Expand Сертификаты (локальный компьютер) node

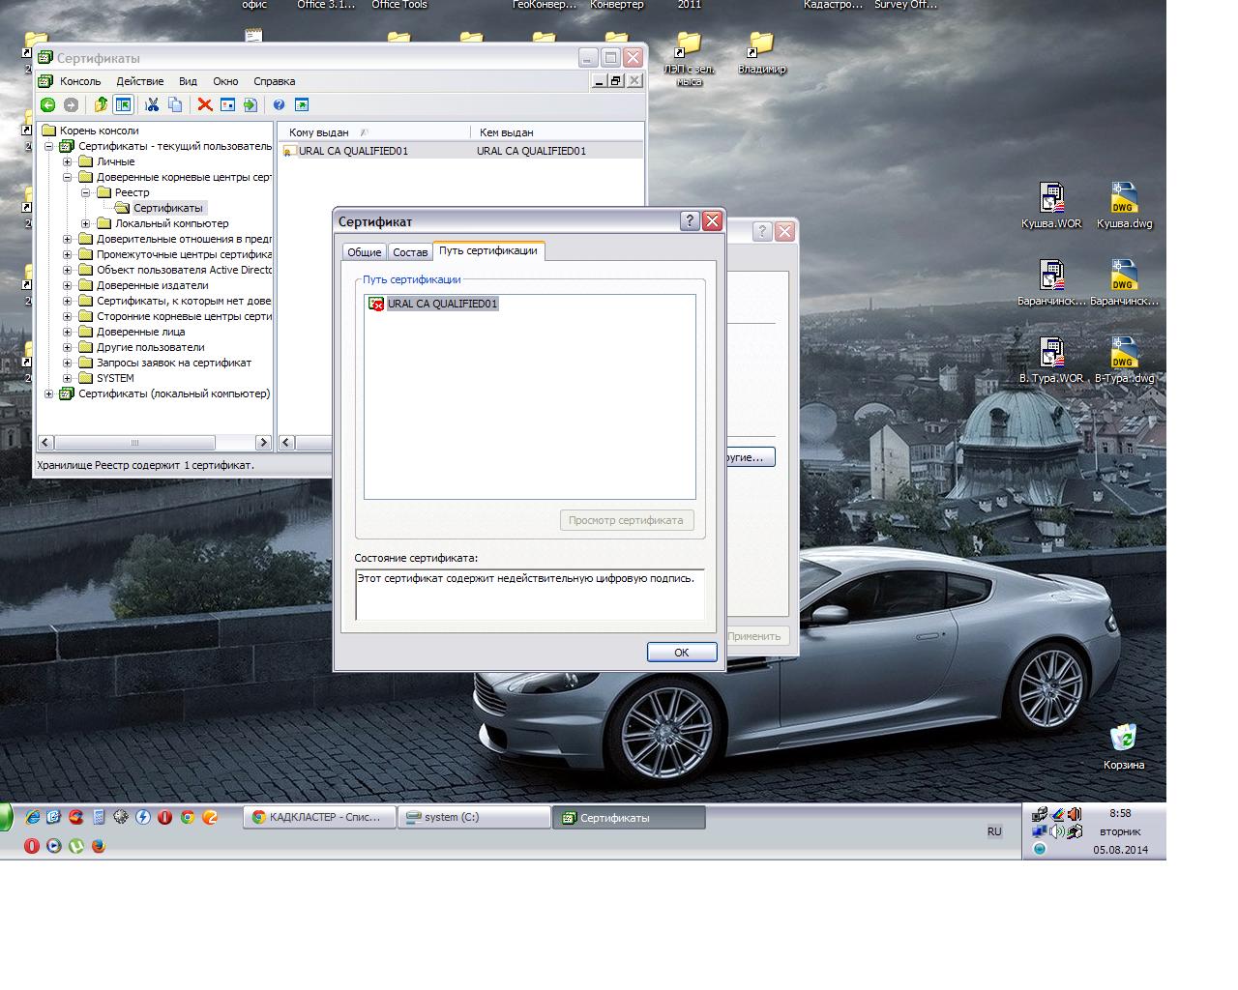coord(49,393)
